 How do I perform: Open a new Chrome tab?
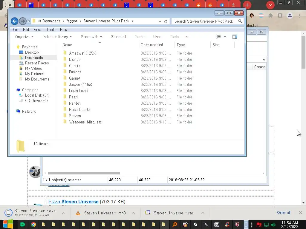tap(247, 5)
